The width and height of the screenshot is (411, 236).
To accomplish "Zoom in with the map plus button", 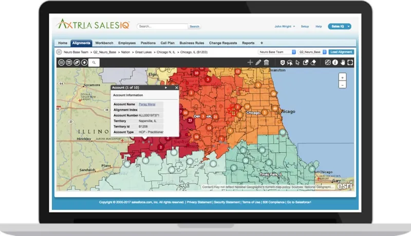I will coord(342,77).
